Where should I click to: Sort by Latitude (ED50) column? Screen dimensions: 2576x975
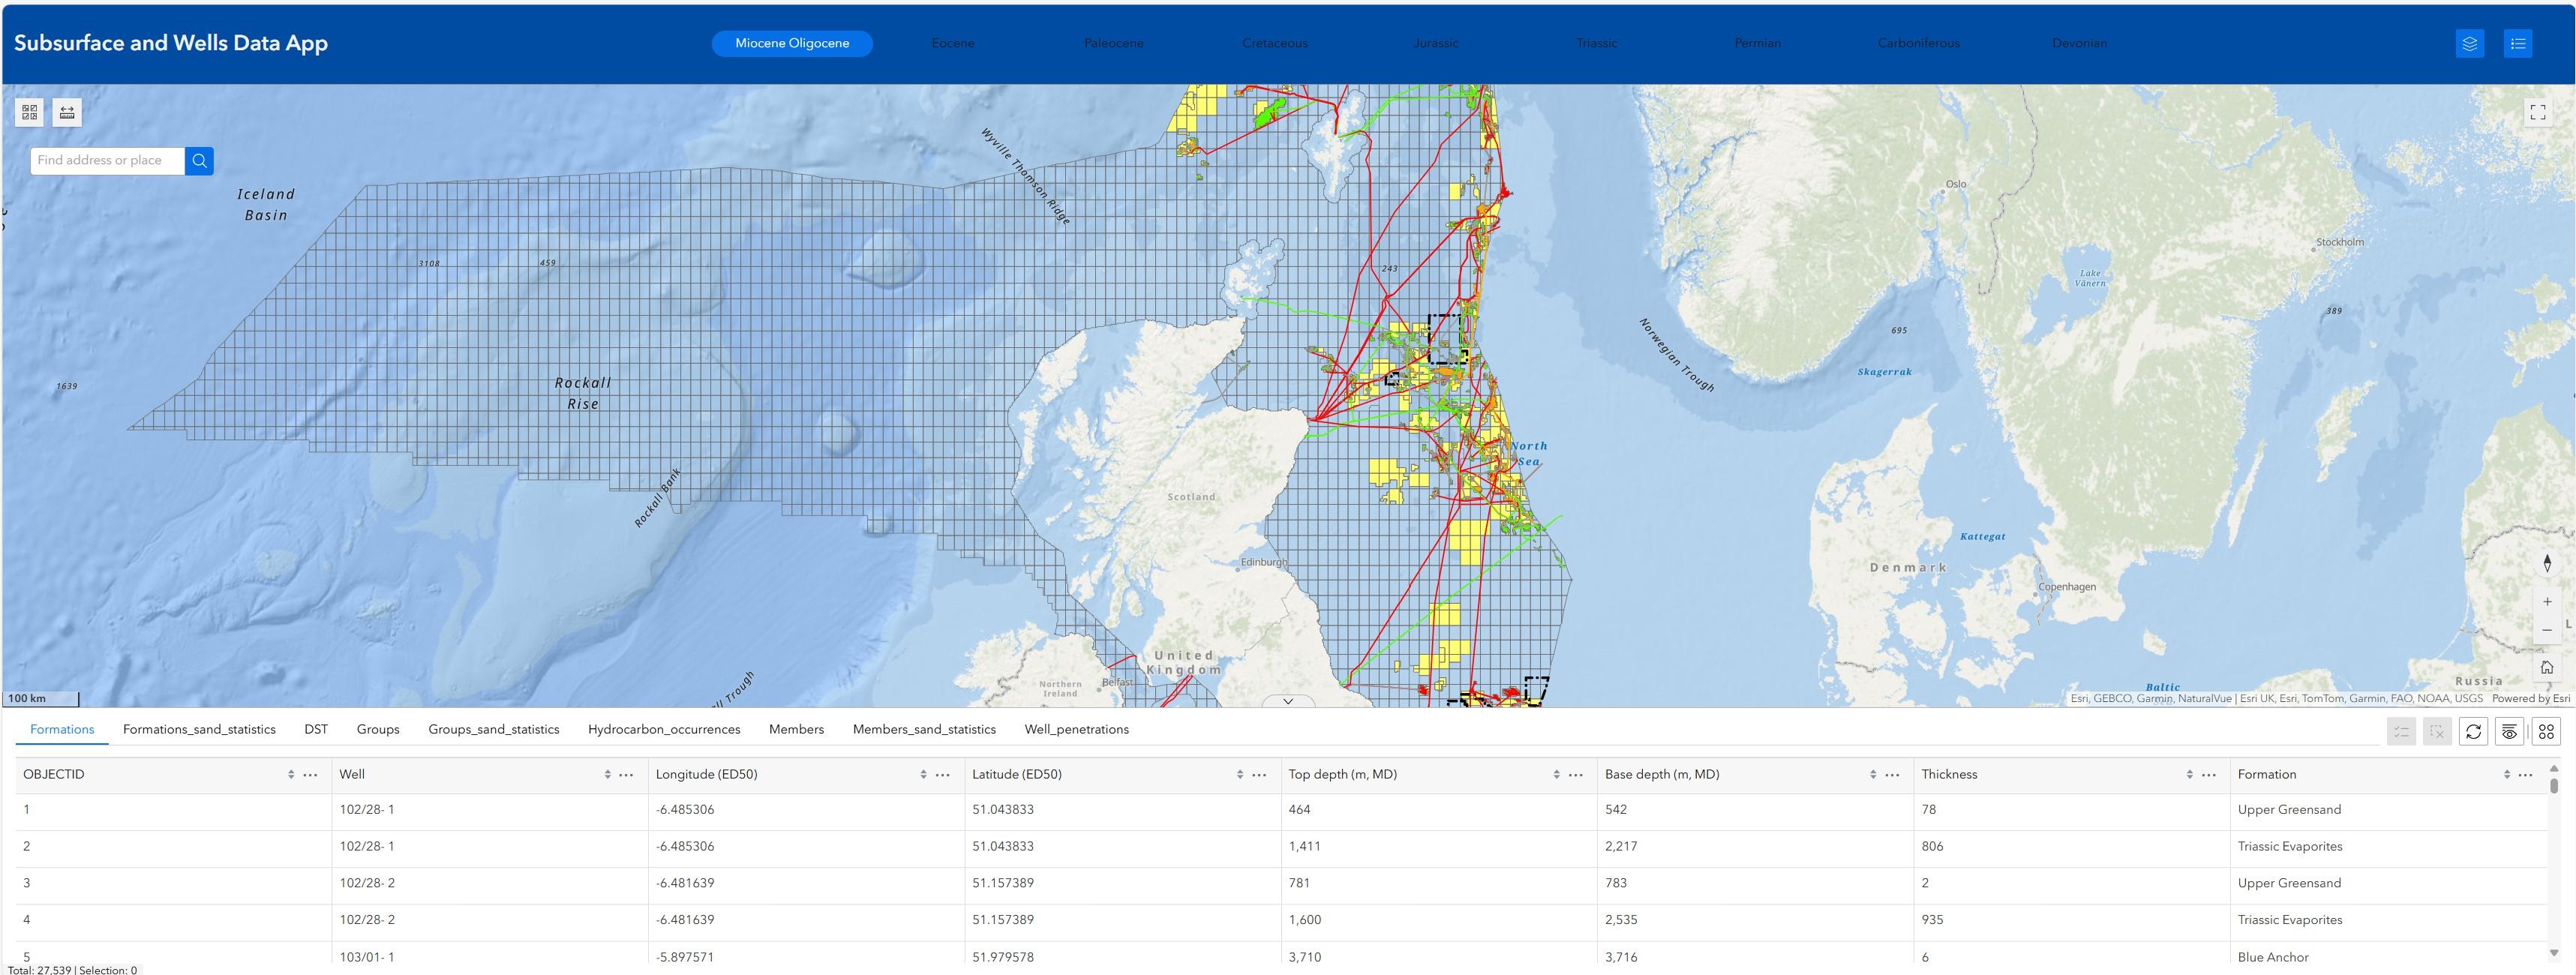[1240, 775]
